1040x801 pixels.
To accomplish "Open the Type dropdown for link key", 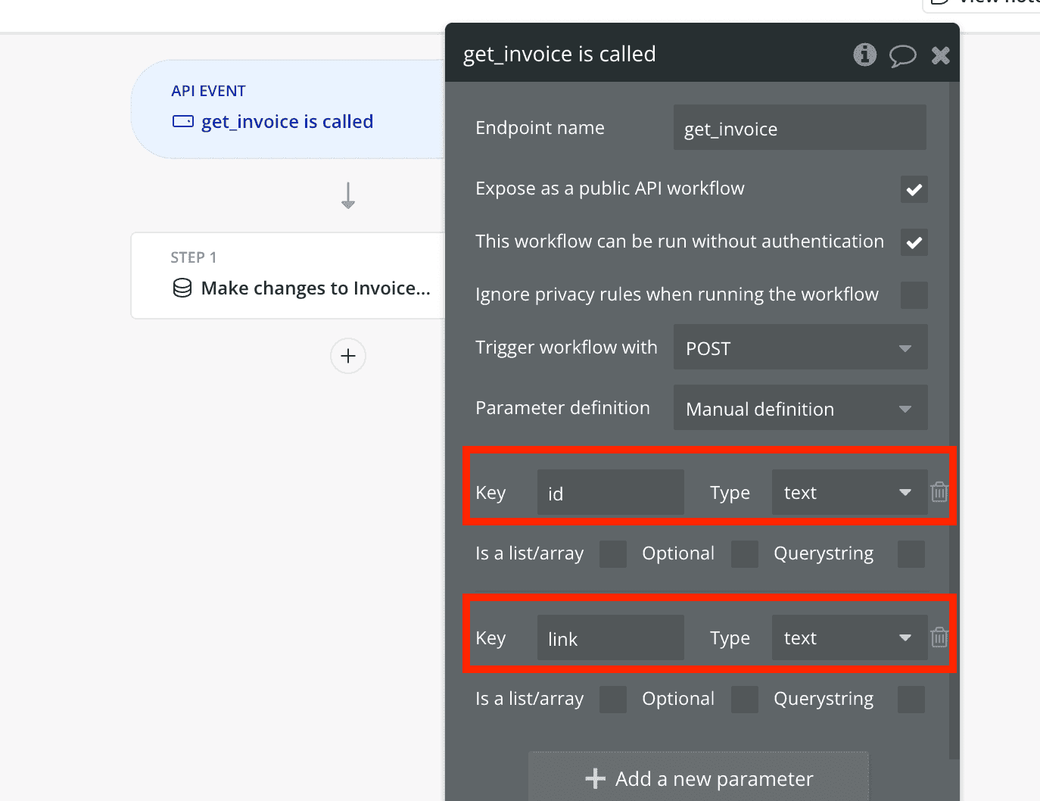I will [x=849, y=638].
